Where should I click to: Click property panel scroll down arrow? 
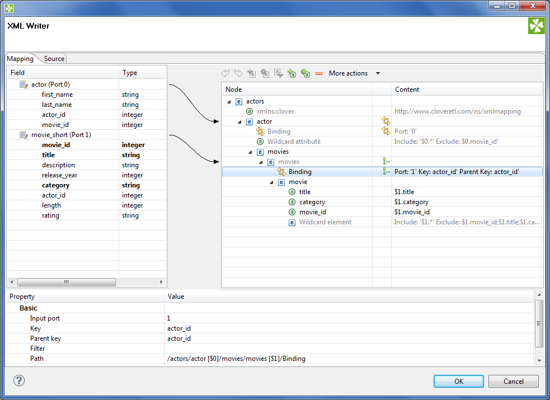coord(539,361)
